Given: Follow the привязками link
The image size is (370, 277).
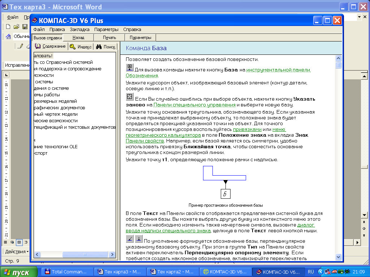Looking at the screenshot, I should pyautogui.click(x=247, y=129).
